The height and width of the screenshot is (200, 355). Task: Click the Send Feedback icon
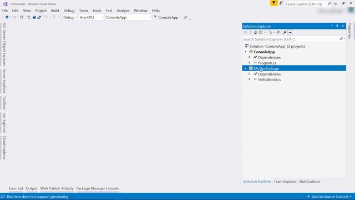coord(281,3)
